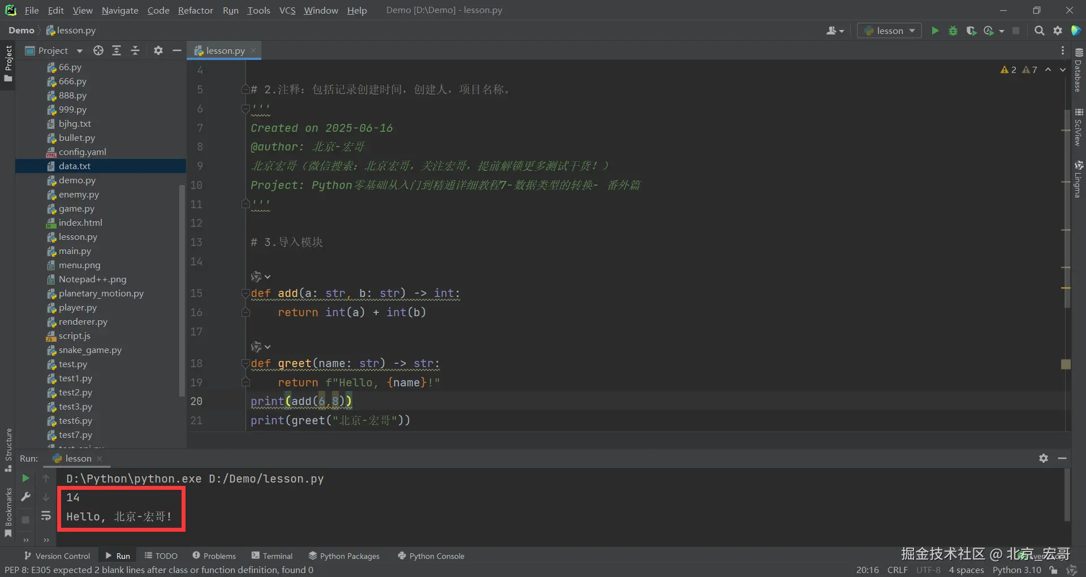This screenshot has width=1086, height=577.
Task: Open the lesson run configuration dropdown
Action: (x=890, y=31)
